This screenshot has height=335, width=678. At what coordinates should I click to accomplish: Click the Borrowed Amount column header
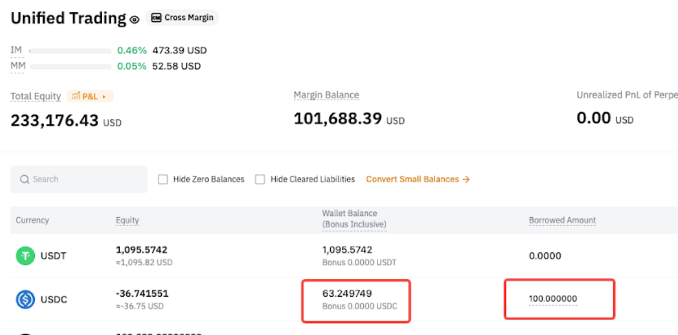pos(562,220)
